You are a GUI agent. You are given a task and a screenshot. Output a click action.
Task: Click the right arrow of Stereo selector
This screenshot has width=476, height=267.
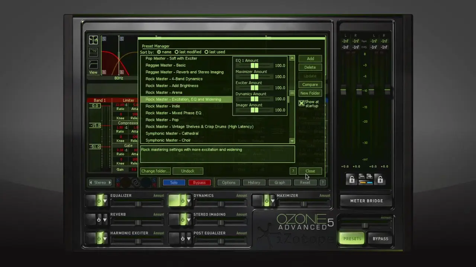(109, 182)
